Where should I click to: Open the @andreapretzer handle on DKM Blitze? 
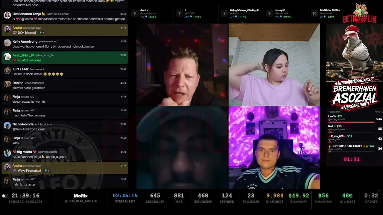pos(32,28)
